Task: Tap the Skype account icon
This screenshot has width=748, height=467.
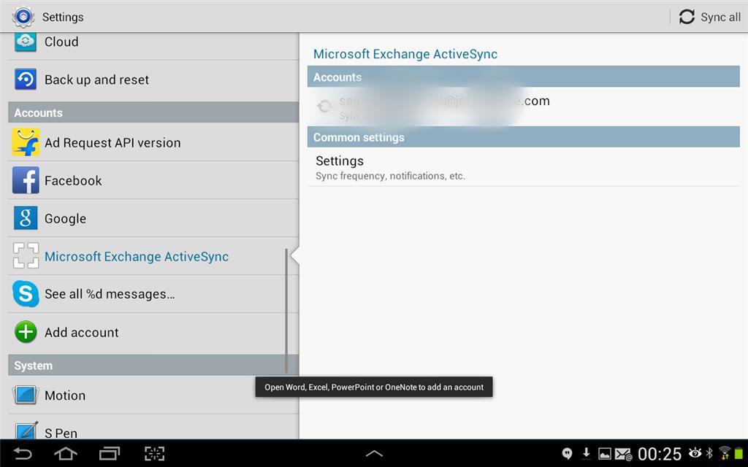Action: [x=26, y=293]
